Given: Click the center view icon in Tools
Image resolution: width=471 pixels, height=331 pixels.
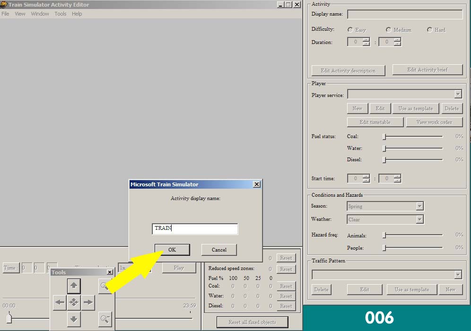Looking at the screenshot, I should pyautogui.click(x=74, y=302).
